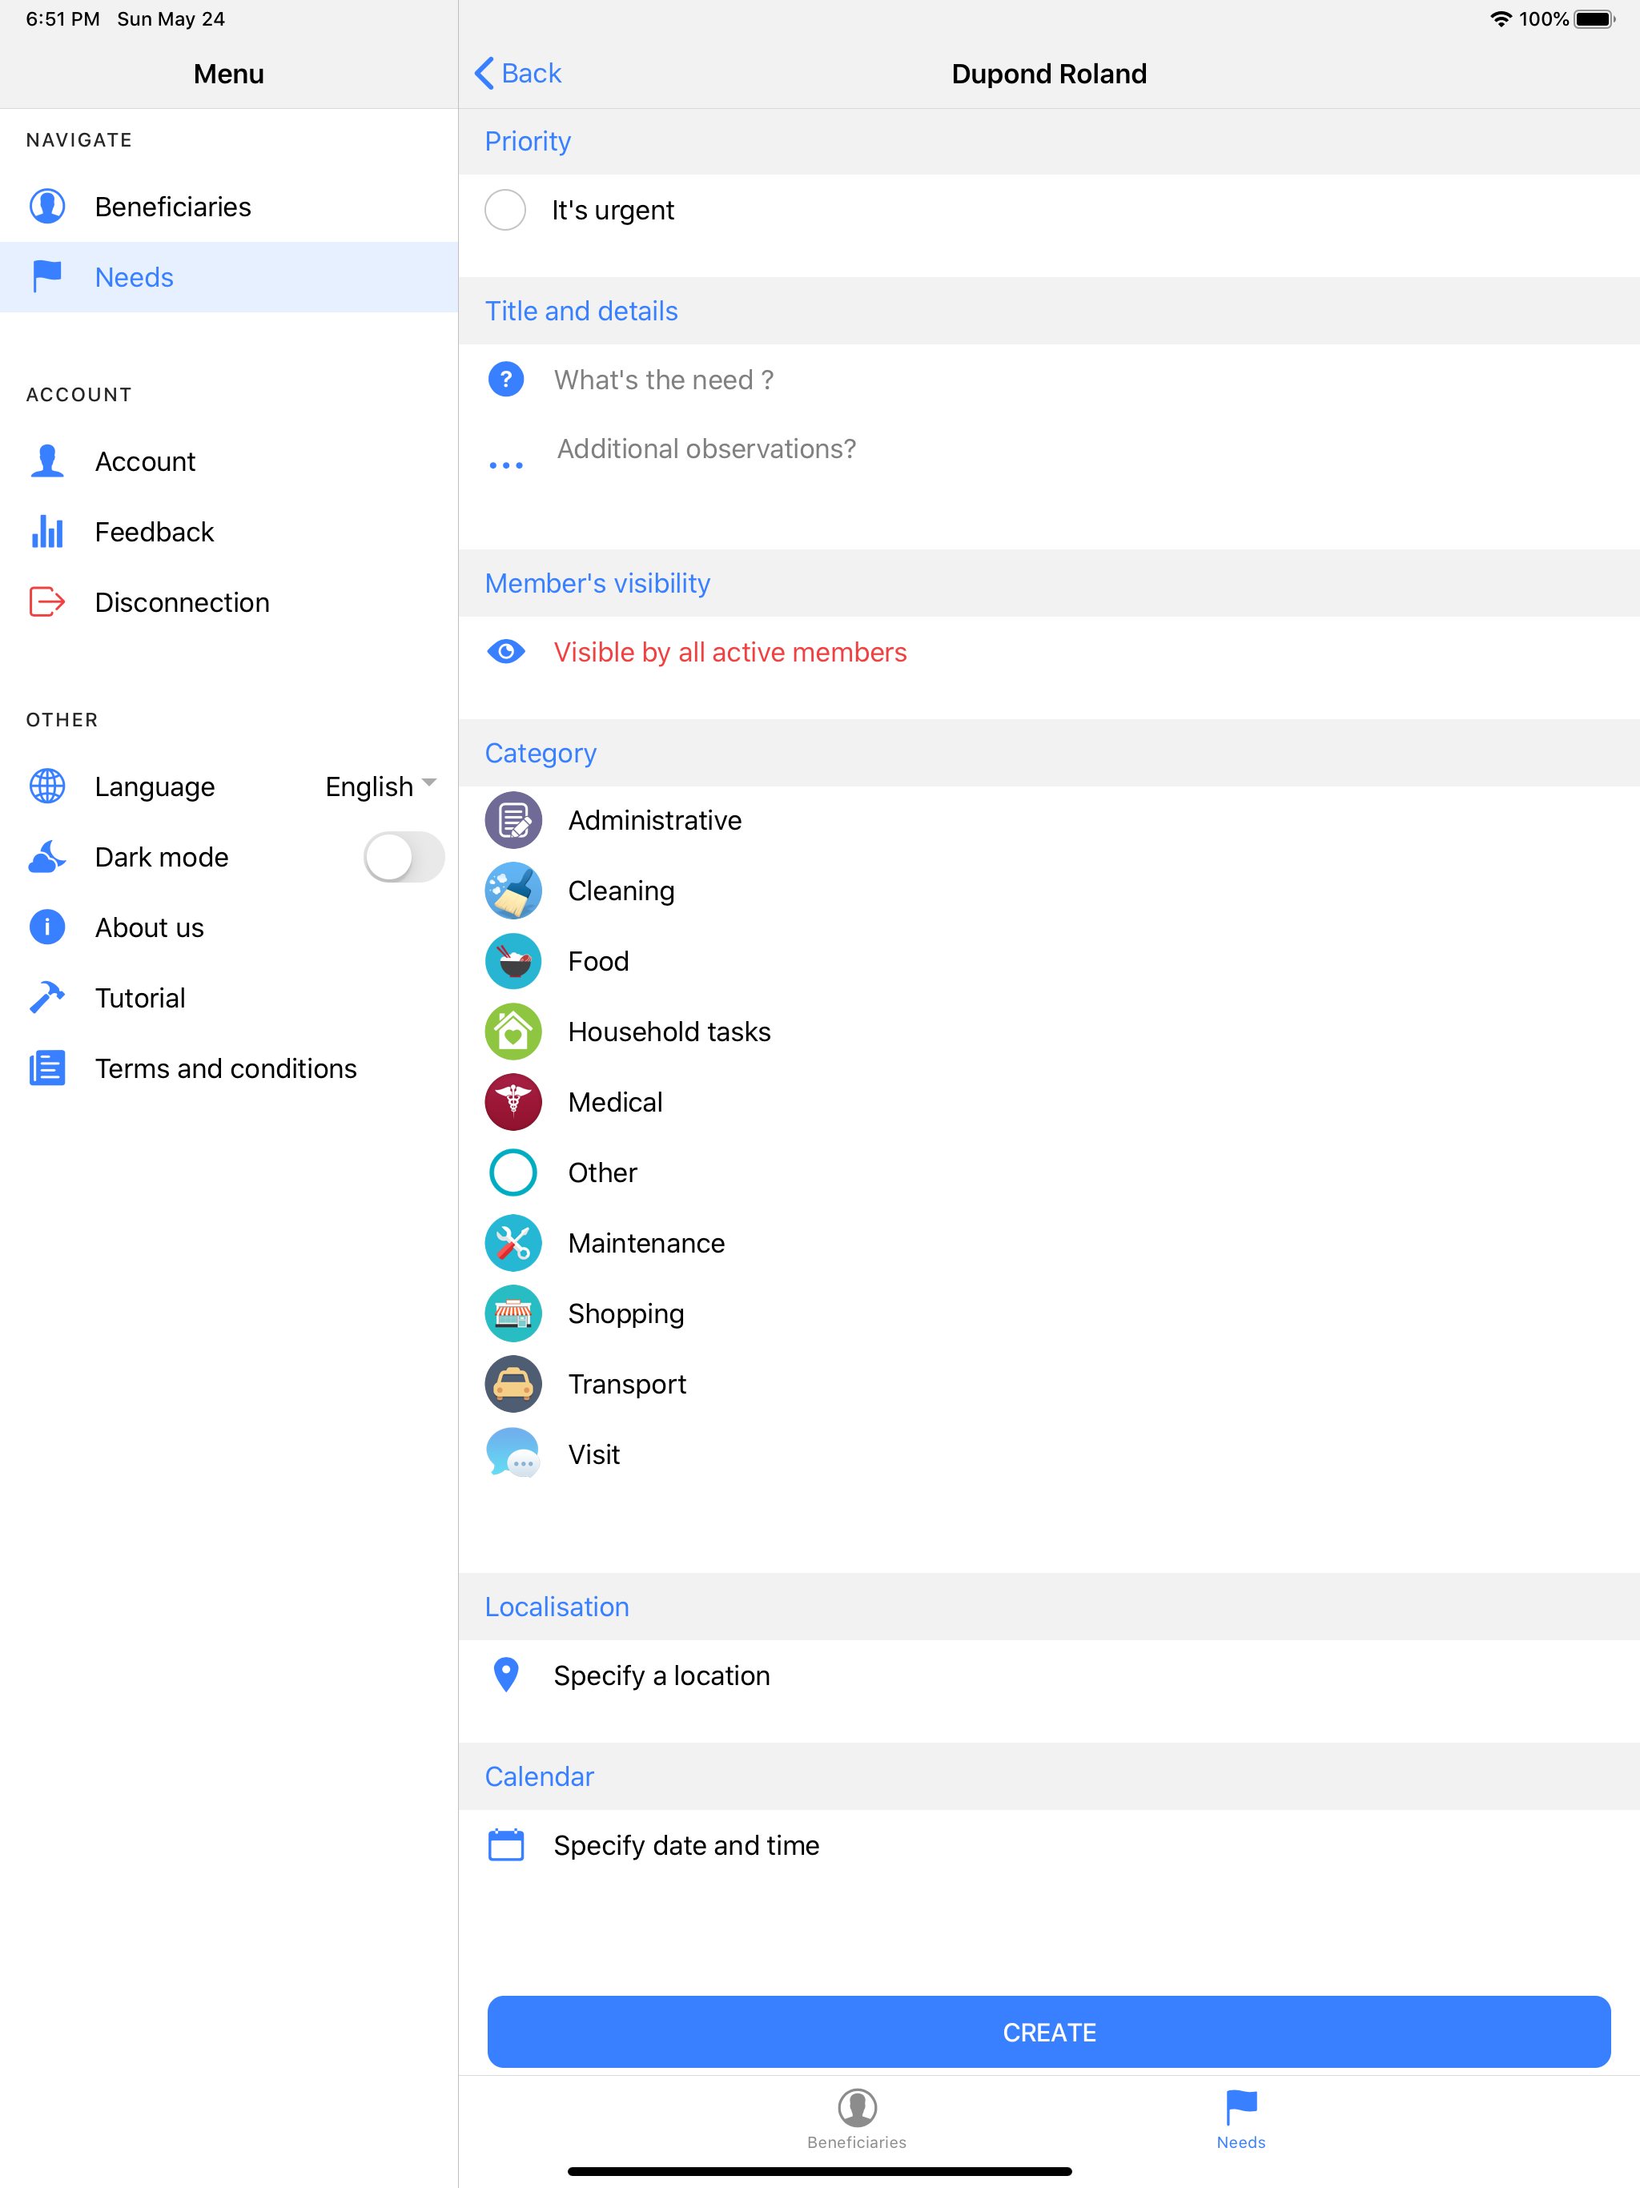
Task: Click the Medical caduceus icon
Action: pos(513,1102)
